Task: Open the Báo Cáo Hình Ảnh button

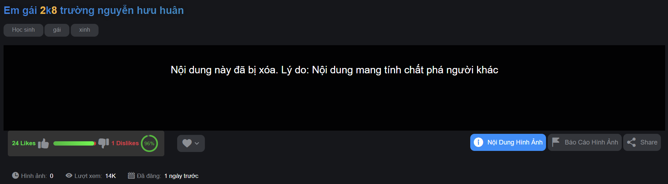Action: click(x=585, y=142)
